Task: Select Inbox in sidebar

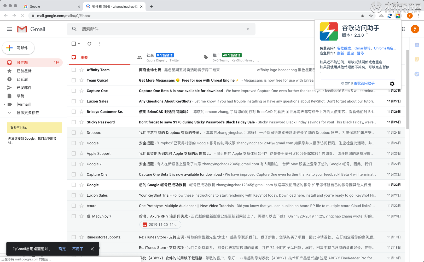Action: 31,62
